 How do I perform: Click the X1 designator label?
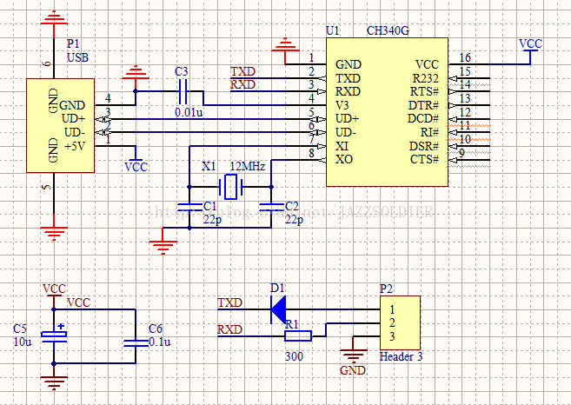click(209, 167)
